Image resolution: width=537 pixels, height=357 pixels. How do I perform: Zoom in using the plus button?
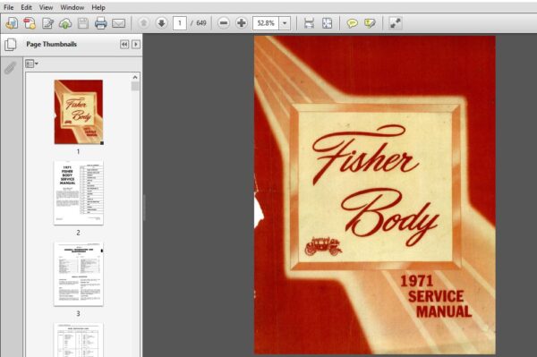(x=242, y=23)
